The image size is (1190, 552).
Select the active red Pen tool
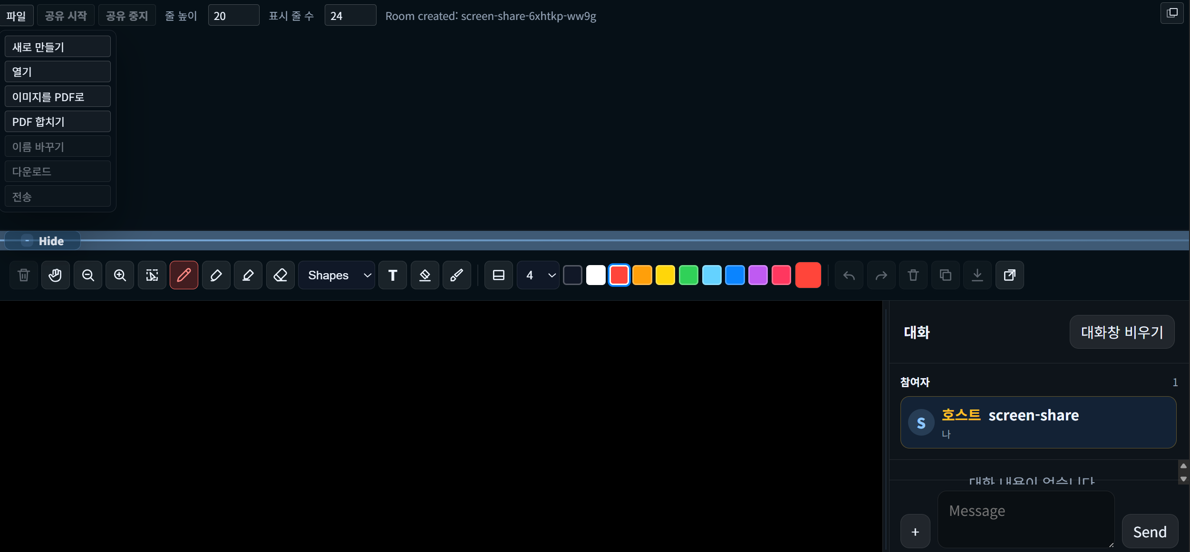tap(184, 275)
